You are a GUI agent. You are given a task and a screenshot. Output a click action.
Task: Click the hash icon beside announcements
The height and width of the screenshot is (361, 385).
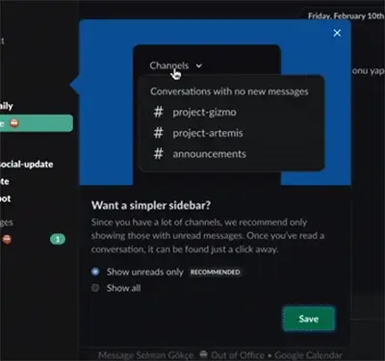158,153
